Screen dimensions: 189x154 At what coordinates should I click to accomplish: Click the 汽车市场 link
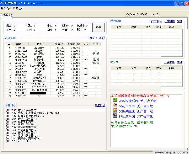pyautogui.click(x=156, y=21)
